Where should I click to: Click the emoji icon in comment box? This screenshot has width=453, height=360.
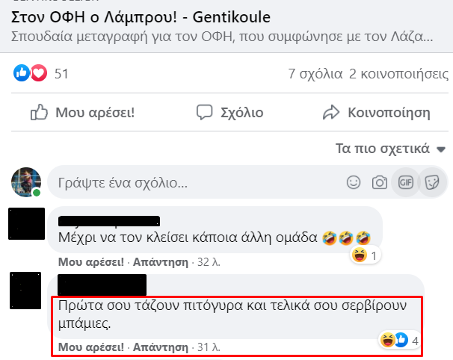pyautogui.click(x=354, y=182)
